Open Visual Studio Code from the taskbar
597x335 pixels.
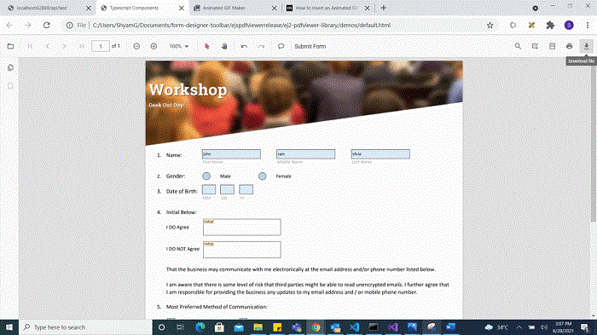pos(355,327)
